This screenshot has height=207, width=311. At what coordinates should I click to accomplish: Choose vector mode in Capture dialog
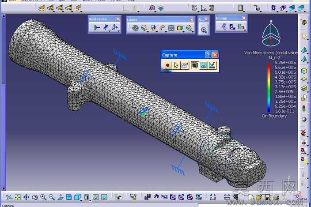(212, 65)
